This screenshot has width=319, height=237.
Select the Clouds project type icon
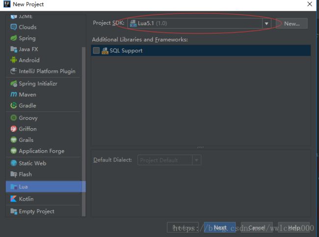pos(14,27)
